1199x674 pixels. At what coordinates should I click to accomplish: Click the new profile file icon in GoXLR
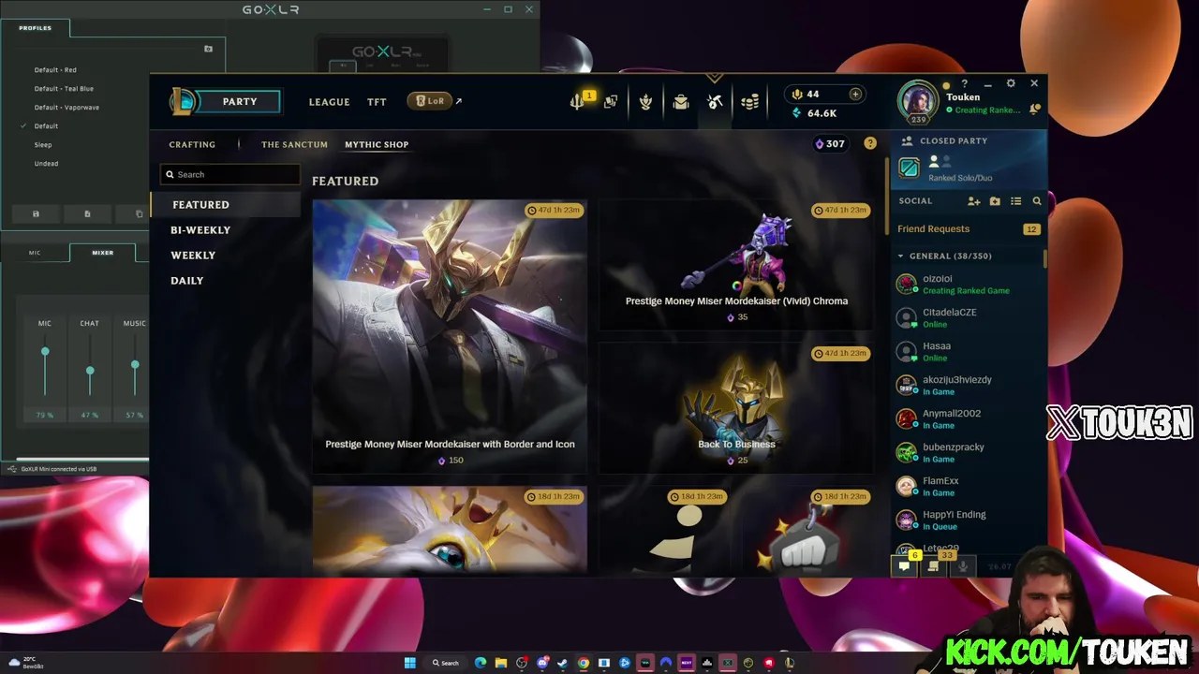coord(87,214)
